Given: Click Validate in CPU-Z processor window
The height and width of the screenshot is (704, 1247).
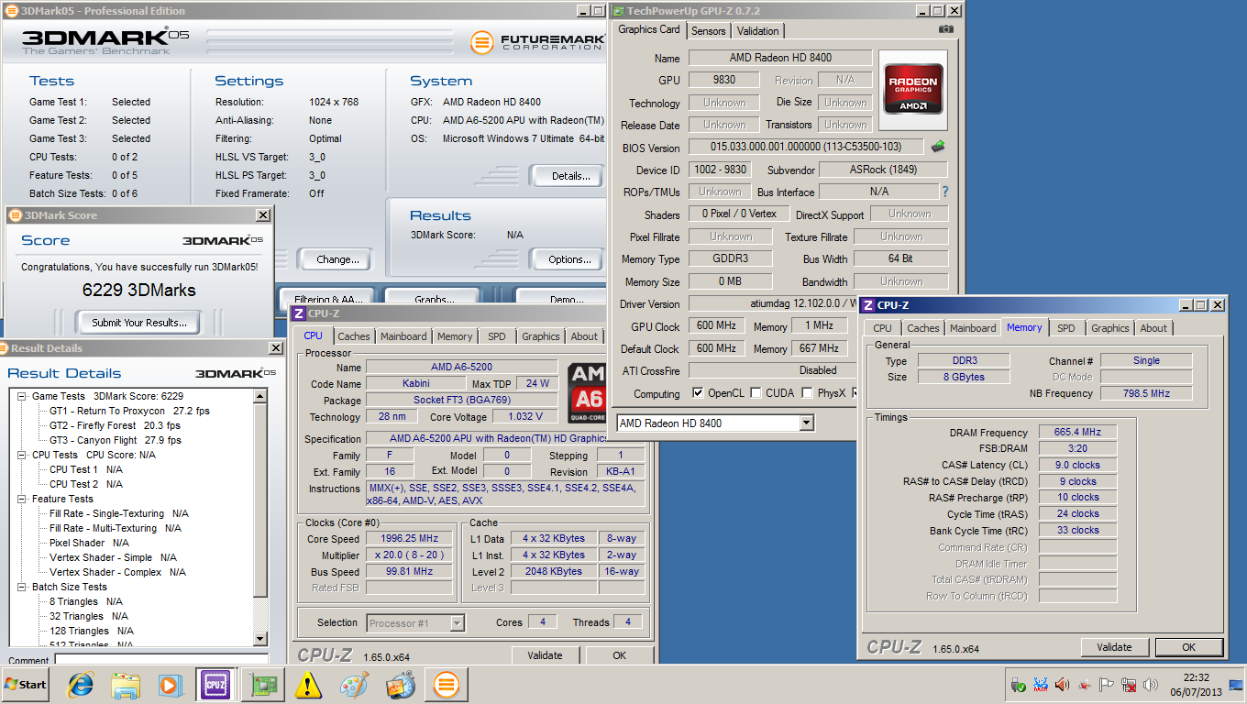Looking at the screenshot, I should pyautogui.click(x=545, y=655).
